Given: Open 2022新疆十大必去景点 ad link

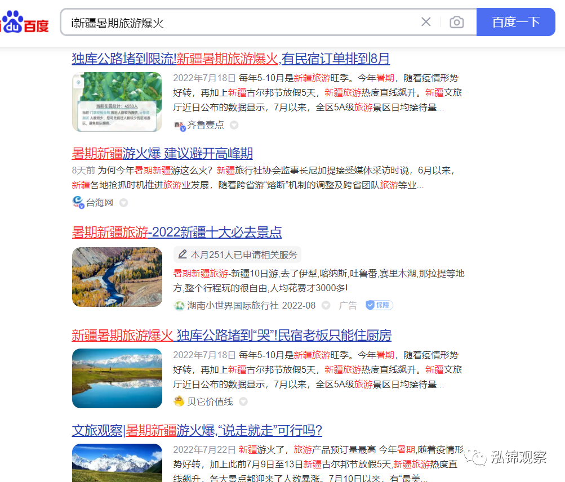Looking at the screenshot, I should (x=176, y=232).
